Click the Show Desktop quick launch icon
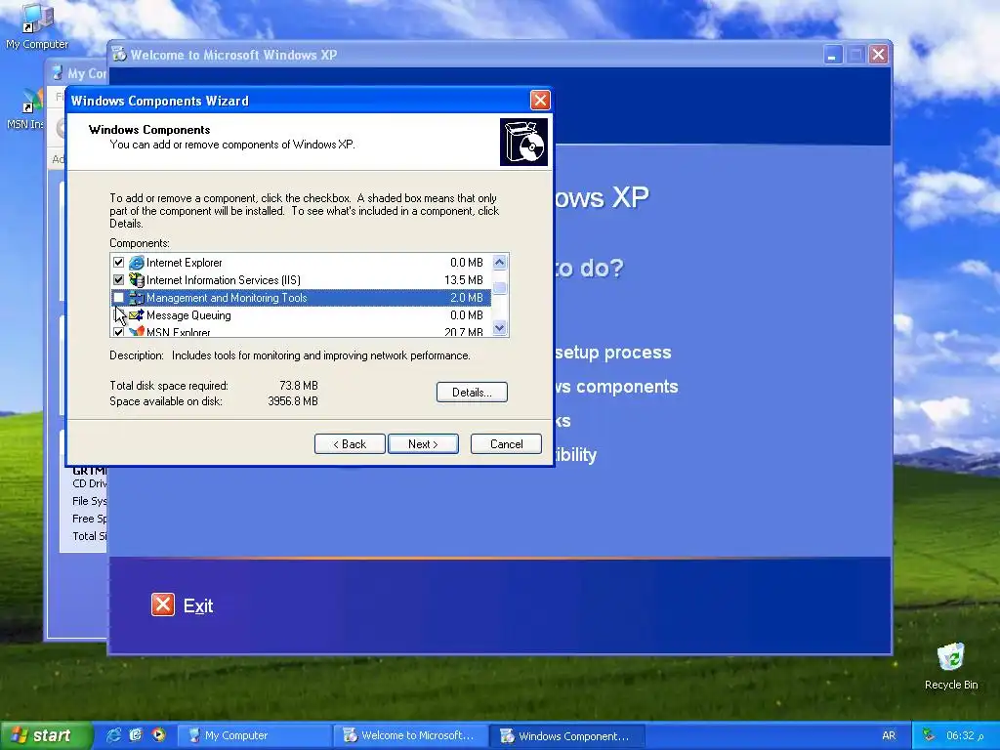 [x=136, y=735]
